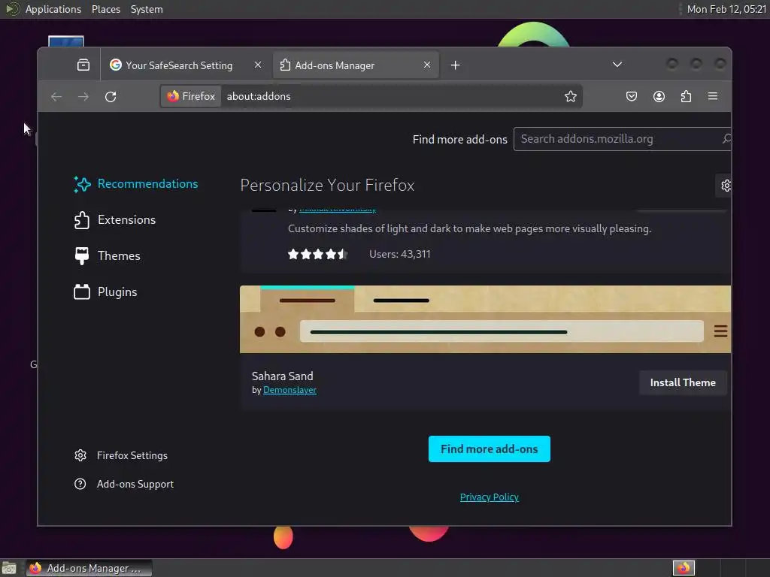The image size is (770, 577).
Task: Click the show desktop icon in bottom panel
Action: (x=9, y=568)
